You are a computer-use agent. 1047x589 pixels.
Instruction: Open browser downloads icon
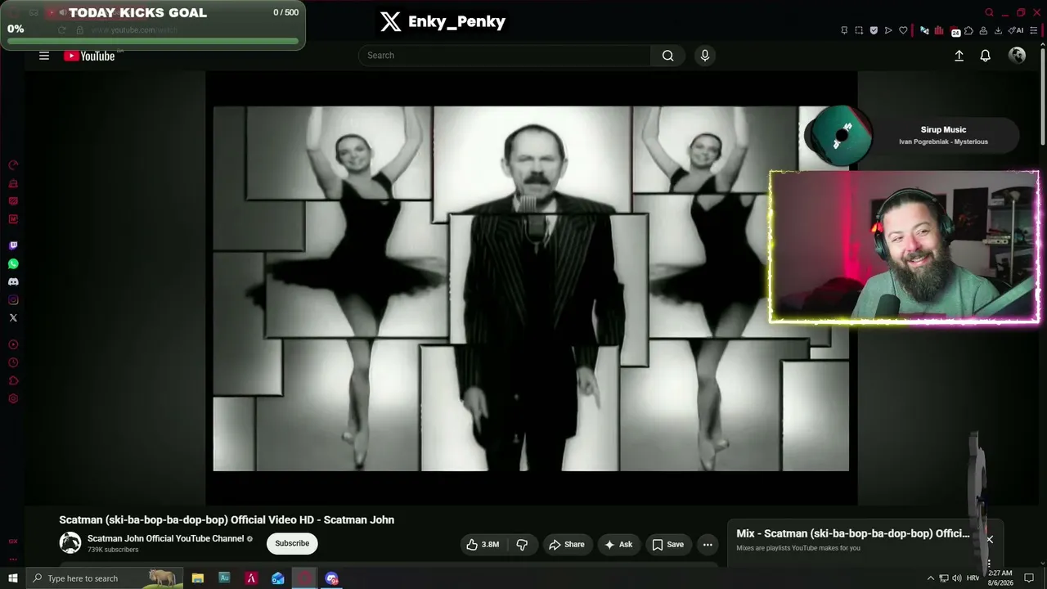[x=998, y=30]
